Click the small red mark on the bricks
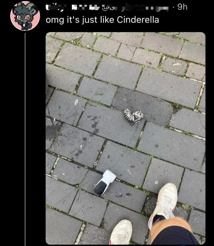Image resolution: width=214 pixels, height=246 pixels. pos(150,63)
